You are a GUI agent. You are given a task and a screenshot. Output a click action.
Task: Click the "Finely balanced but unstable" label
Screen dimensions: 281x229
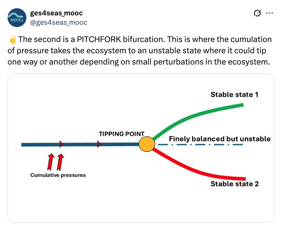coord(220,139)
